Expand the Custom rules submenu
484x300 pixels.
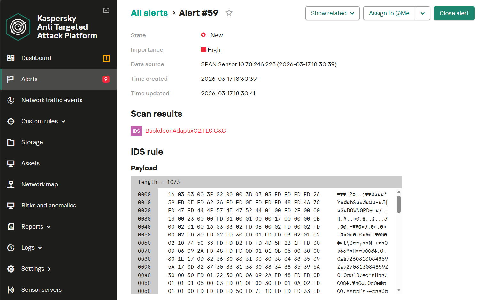pos(63,122)
